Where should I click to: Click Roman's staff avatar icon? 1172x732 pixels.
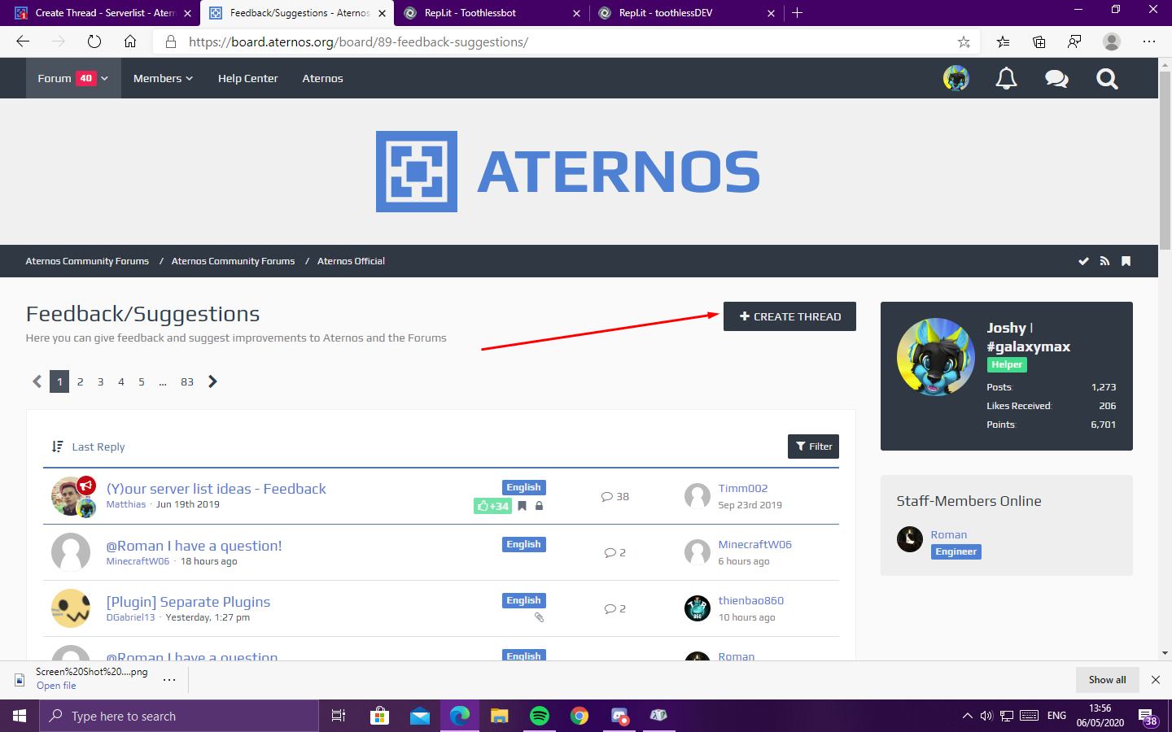pyautogui.click(x=910, y=539)
